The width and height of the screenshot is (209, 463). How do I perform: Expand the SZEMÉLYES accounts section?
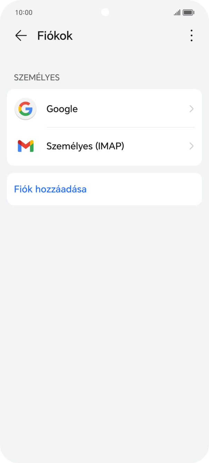pos(37,77)
